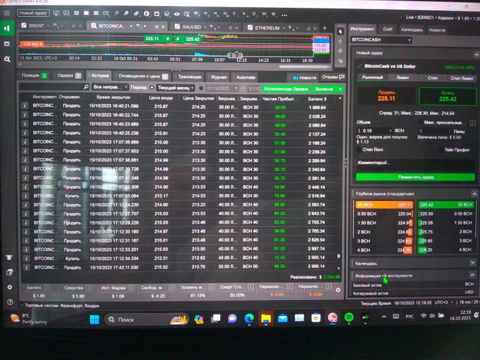
Task: Open the volume unit dropdown near BCH
Action: [x=391, y=131]
